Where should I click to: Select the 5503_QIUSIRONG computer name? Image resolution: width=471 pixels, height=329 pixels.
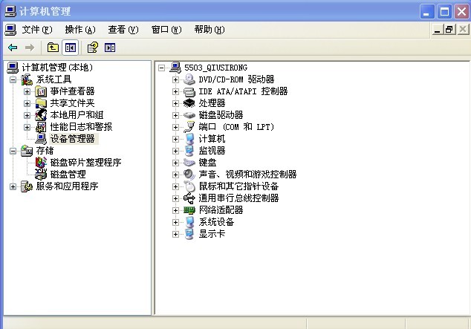(x=215, y=68)
